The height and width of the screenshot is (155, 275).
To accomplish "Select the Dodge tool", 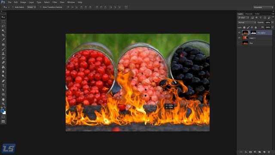I will coord(3,76).
